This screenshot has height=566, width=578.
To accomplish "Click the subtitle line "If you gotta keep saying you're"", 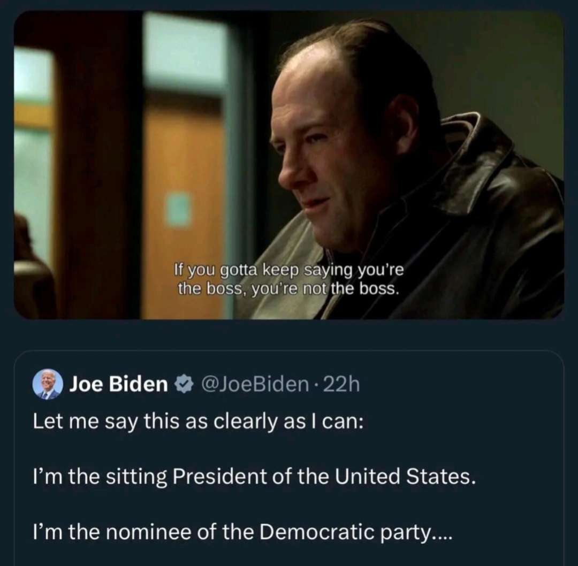I will coord(289,270).
